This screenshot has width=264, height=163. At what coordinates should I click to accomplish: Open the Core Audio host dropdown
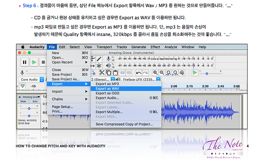coord(31,79)
